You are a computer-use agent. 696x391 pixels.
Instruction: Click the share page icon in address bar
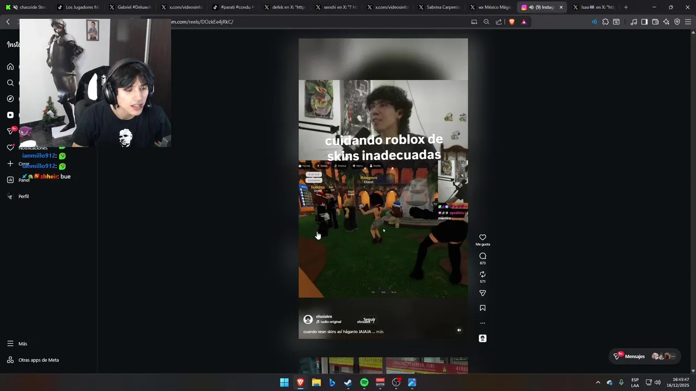pyautogui.click(x=499, y=22)
